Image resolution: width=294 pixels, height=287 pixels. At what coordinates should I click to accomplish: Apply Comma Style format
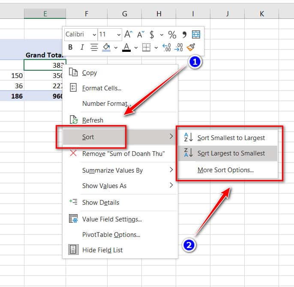(184, 35)
